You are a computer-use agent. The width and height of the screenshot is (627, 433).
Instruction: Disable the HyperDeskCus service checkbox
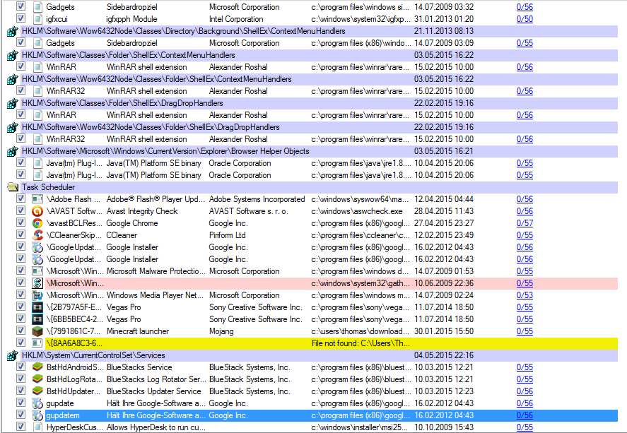21,427
